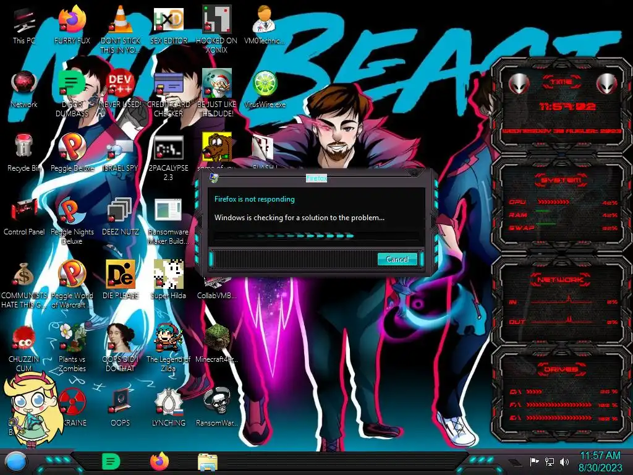Open the green chat app in taskbar
This screenshot has width=633, height=475.
[x=111, y=461]
